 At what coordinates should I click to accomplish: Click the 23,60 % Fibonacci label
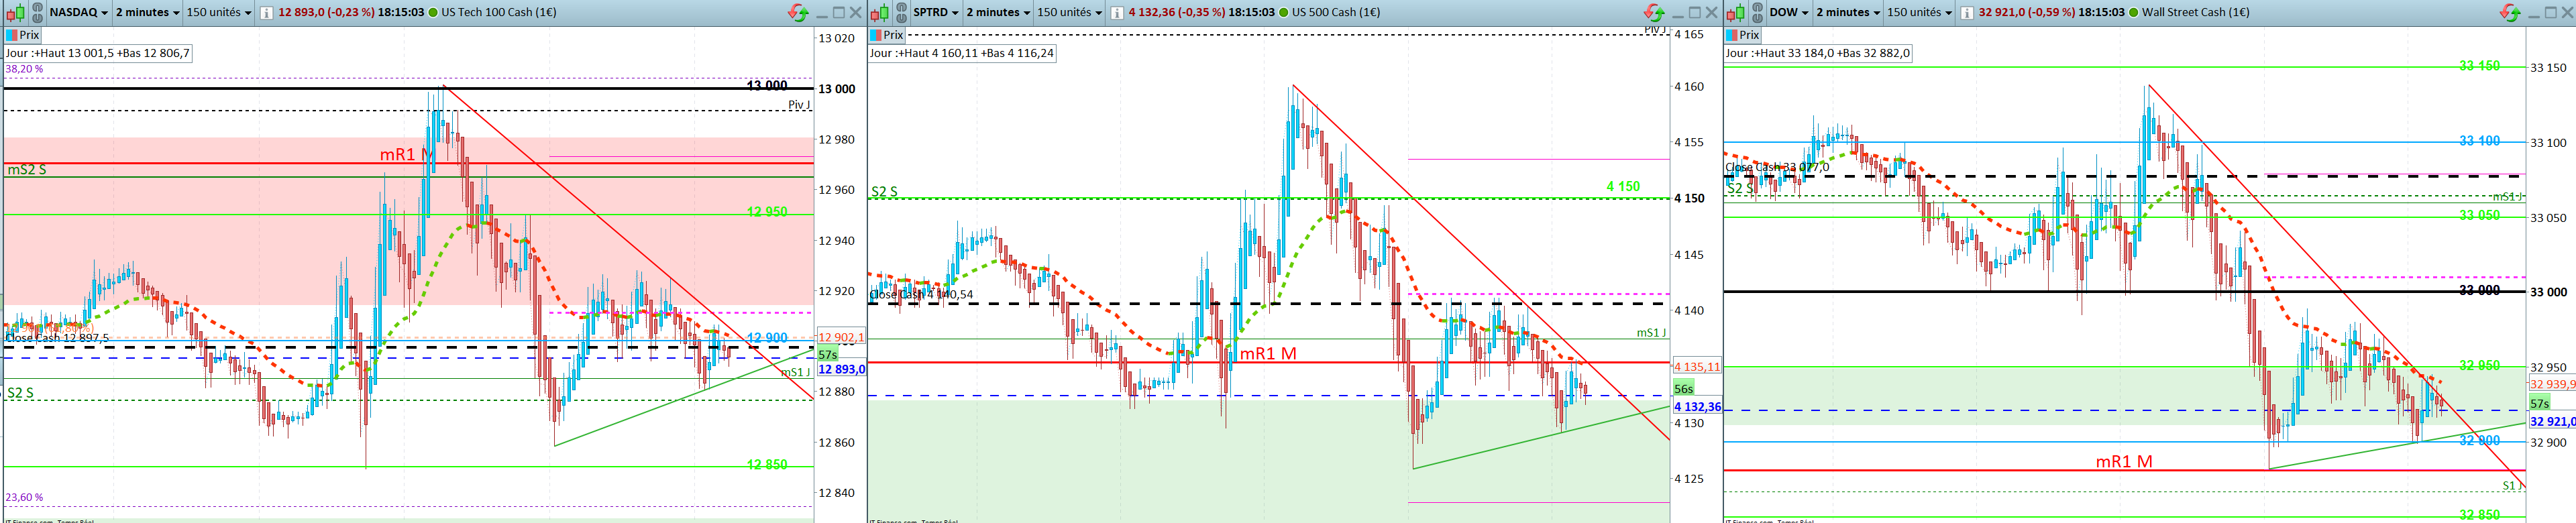24,498
